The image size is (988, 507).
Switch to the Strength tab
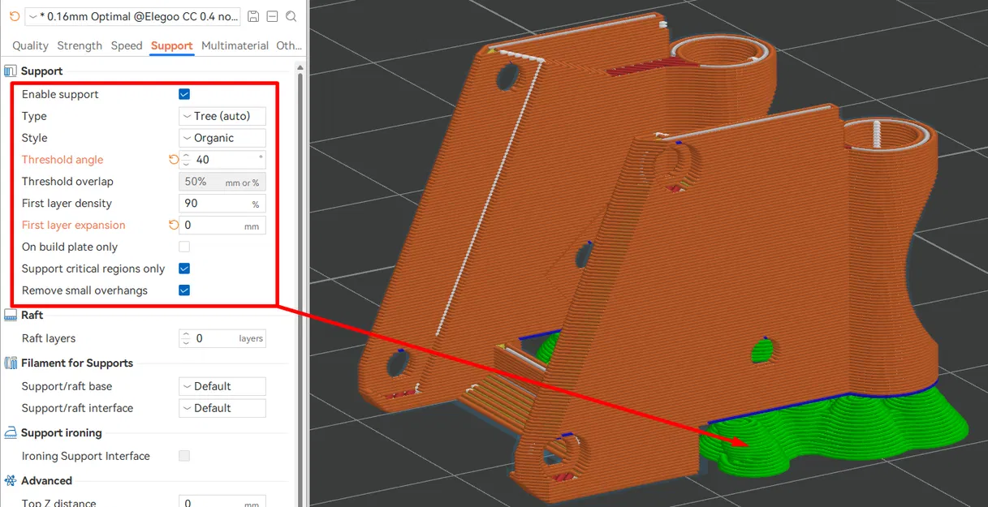(80, 45)
